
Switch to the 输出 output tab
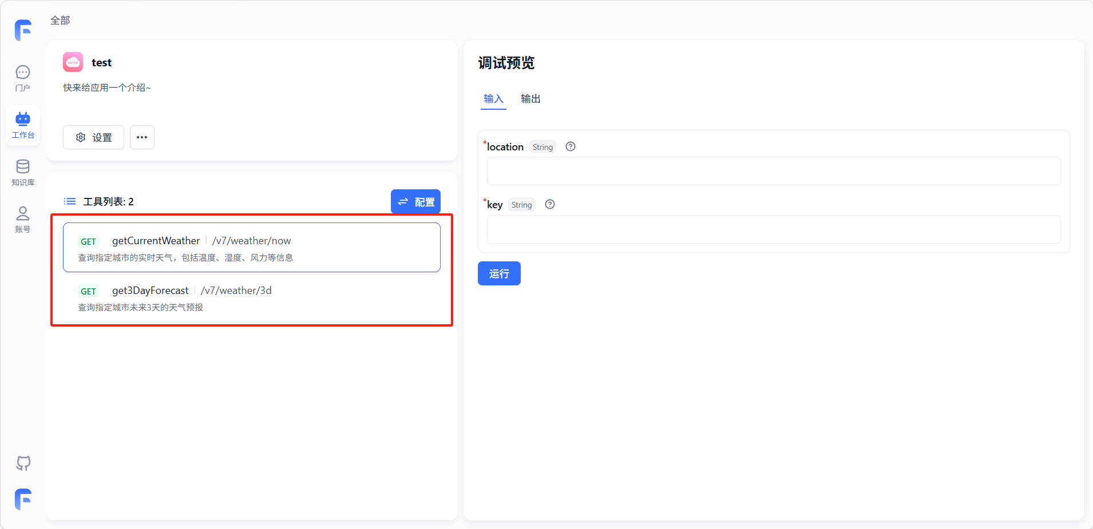pos(530,99)
